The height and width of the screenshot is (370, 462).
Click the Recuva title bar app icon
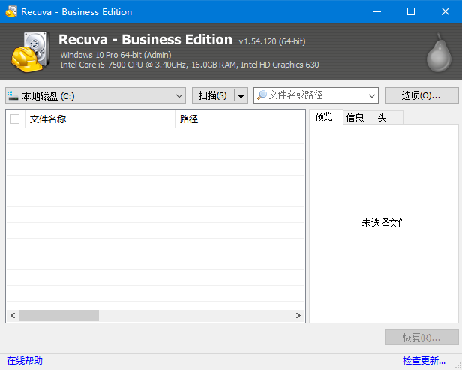click(x=11, y=11)
